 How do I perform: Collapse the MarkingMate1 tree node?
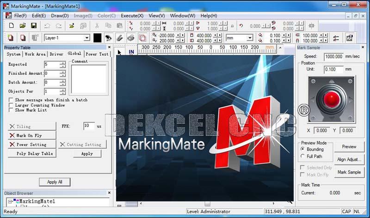pyautogui.click(x=10, y=201)
